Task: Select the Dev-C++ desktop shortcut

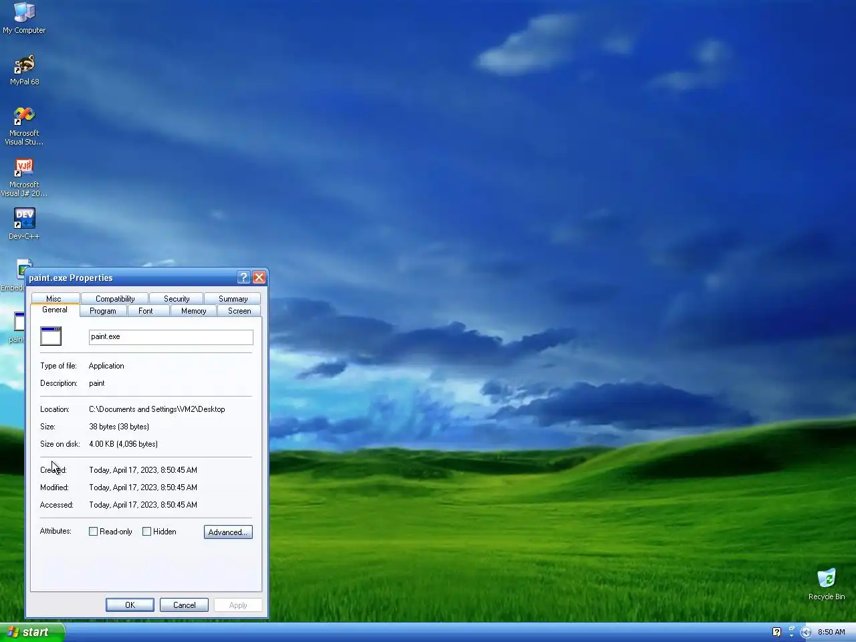Action: 24,224
